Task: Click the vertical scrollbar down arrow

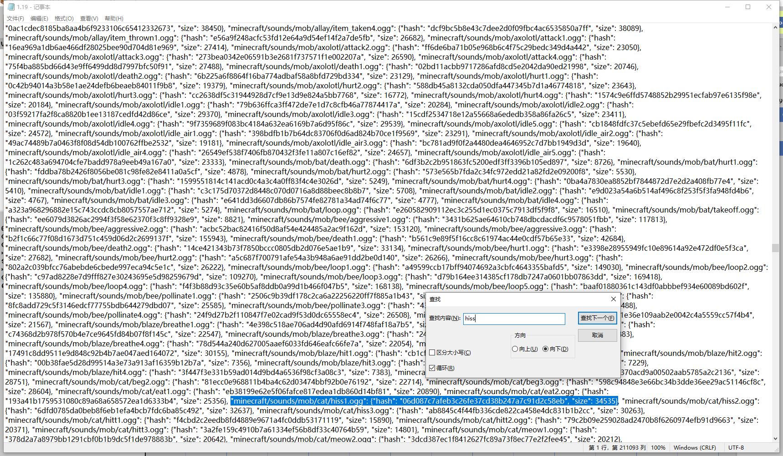Action: [775, 439]
